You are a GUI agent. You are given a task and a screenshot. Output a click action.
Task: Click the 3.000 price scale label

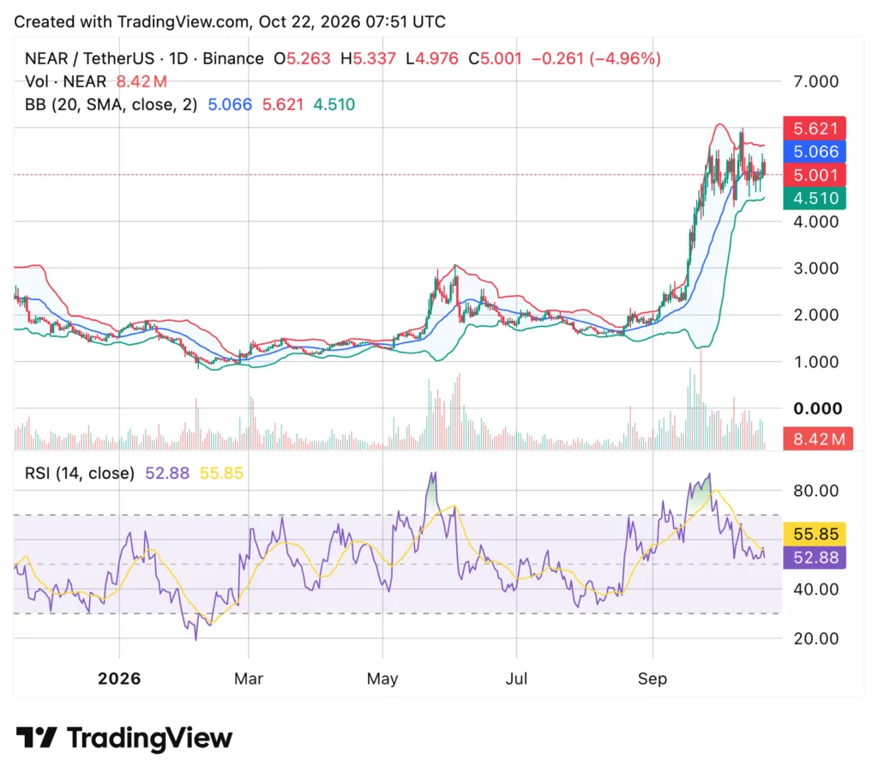tap(816, 269)
